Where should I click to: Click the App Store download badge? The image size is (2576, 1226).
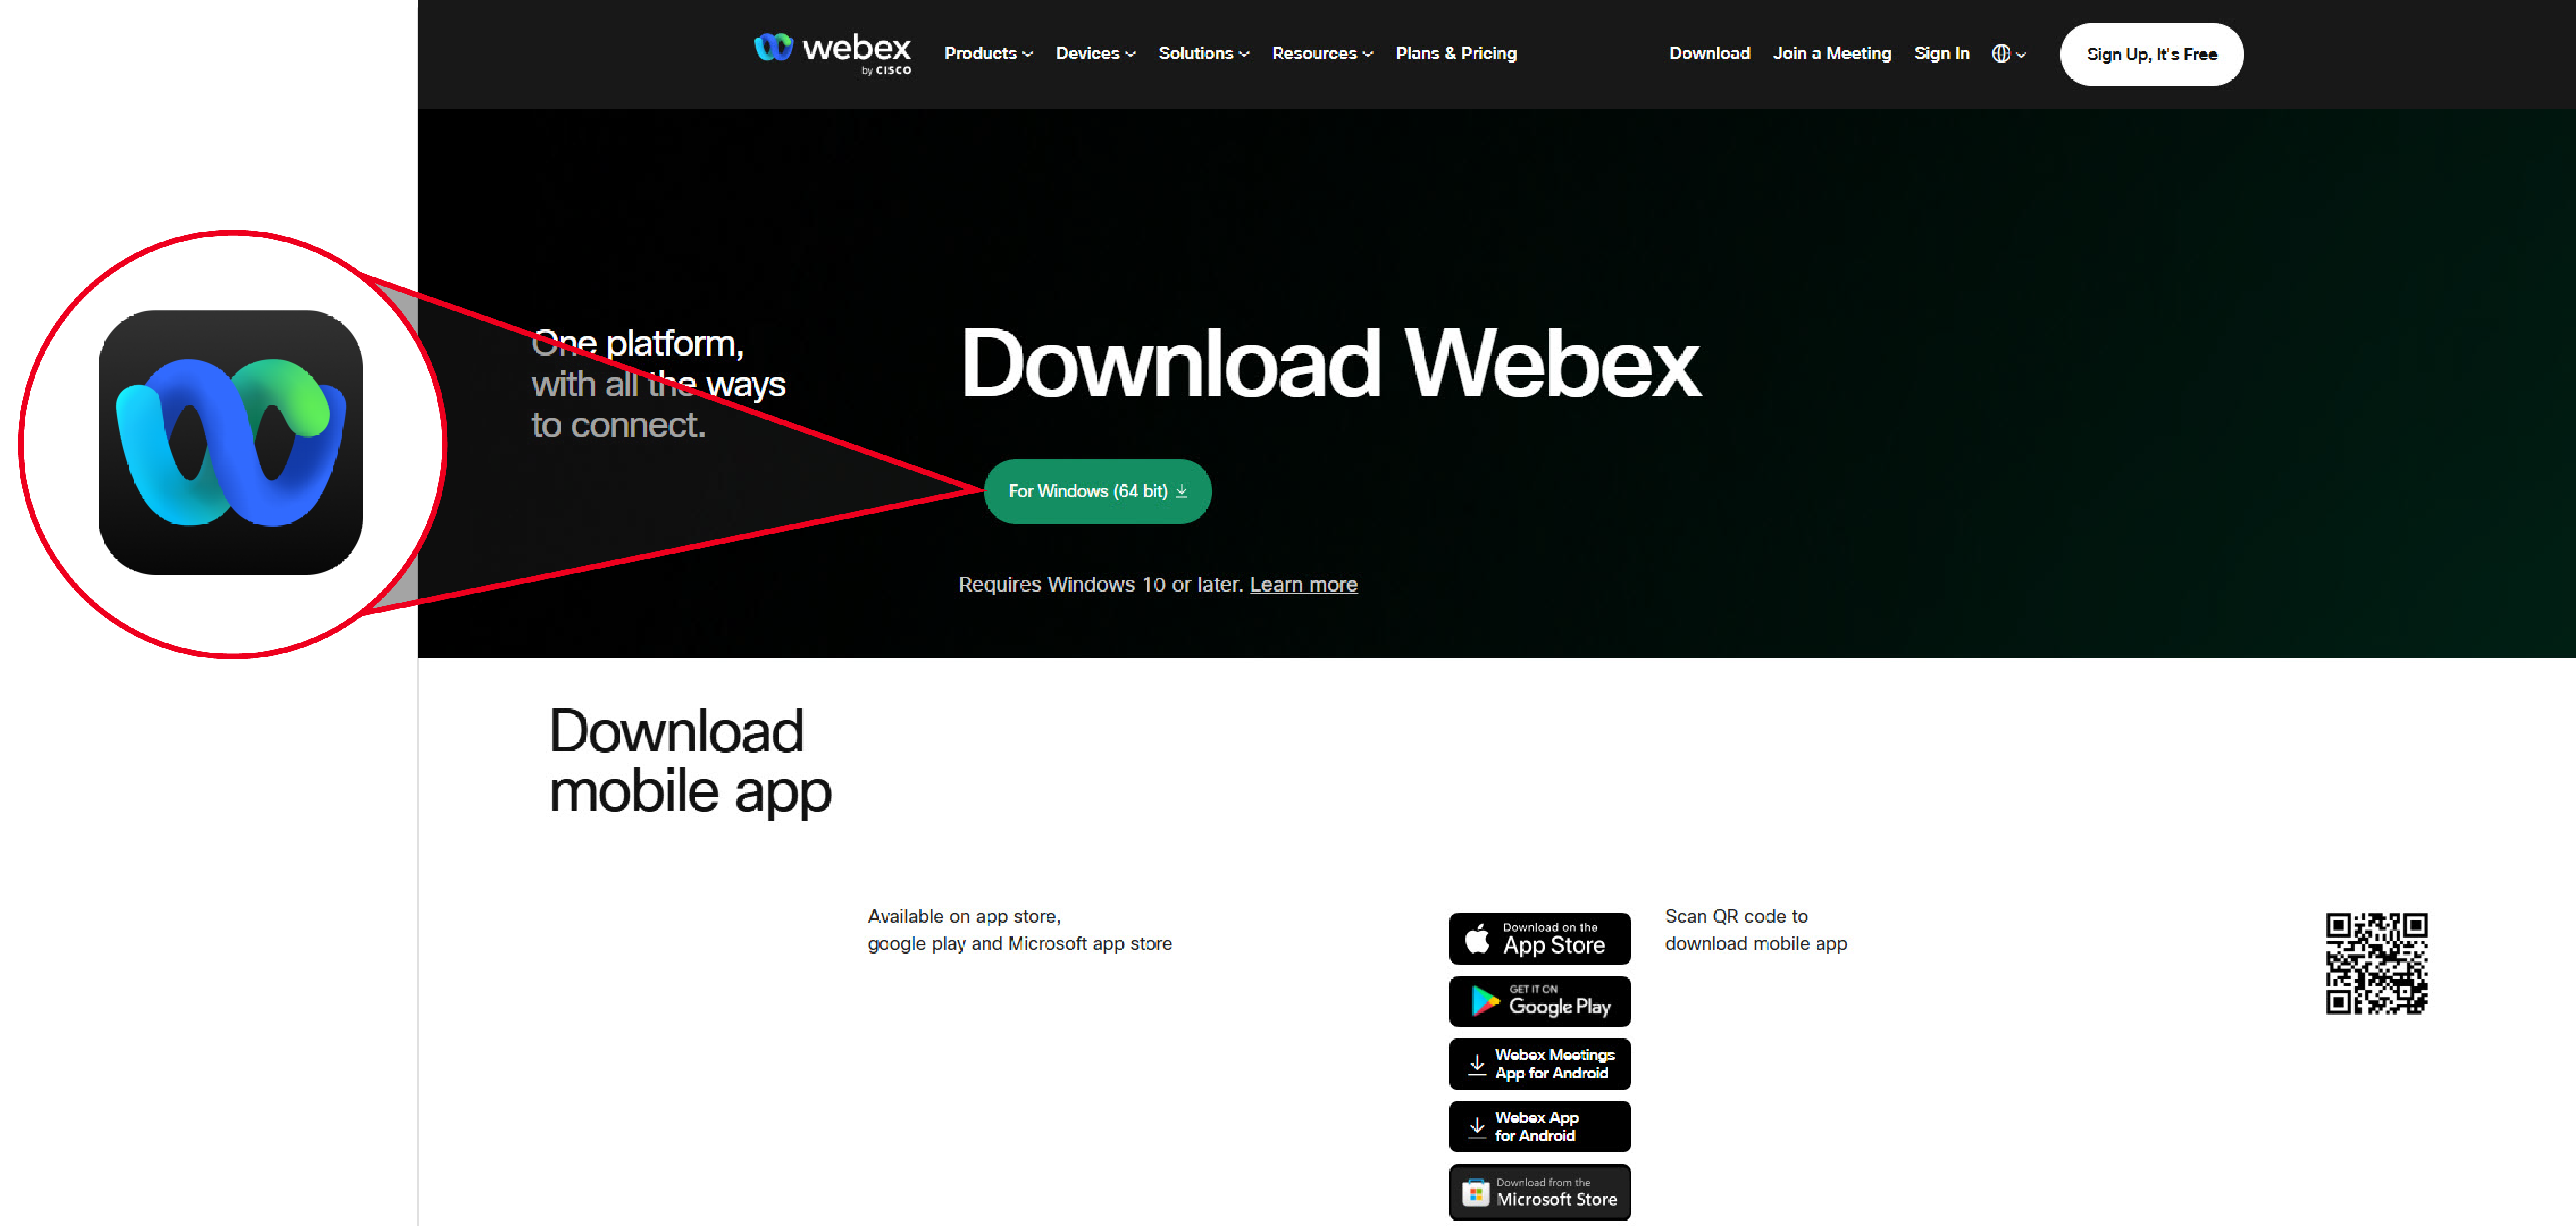point(1539,938)
